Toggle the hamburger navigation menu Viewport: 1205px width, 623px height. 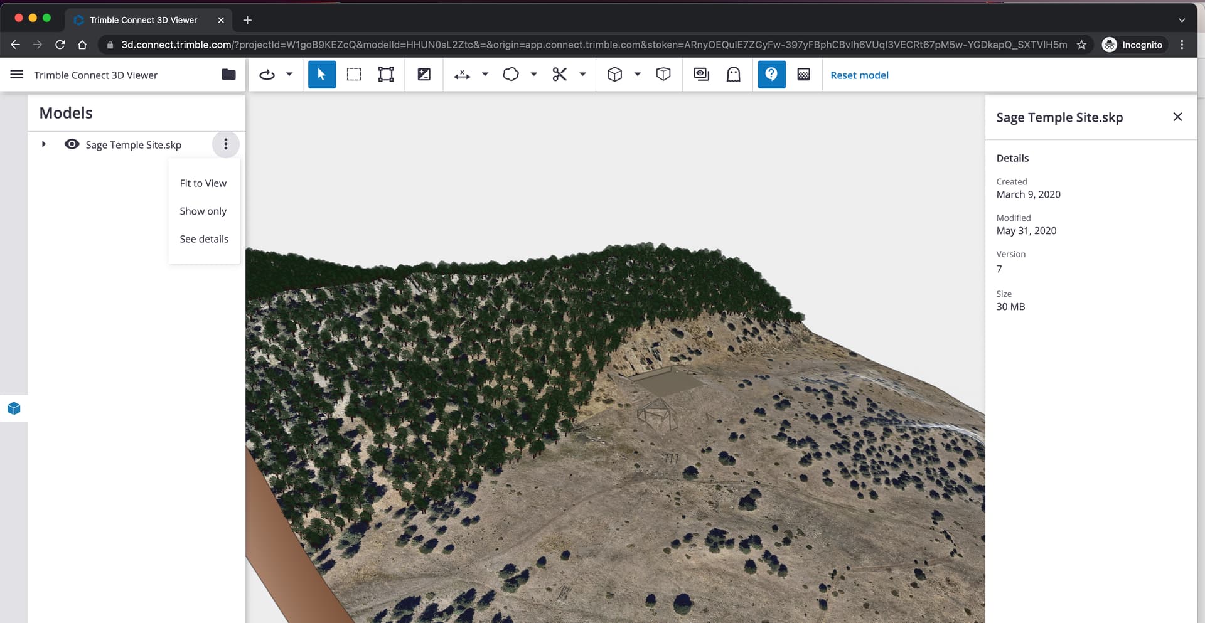tap(17, 75)
